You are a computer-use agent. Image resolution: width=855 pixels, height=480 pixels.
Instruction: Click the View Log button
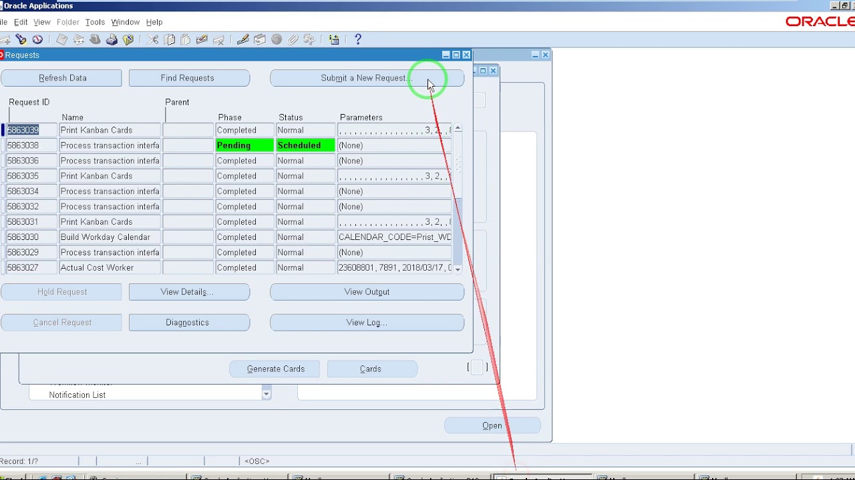pos(367,323)
